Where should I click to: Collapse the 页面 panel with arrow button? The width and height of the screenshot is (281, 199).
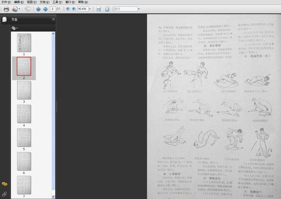coord(53,19)
